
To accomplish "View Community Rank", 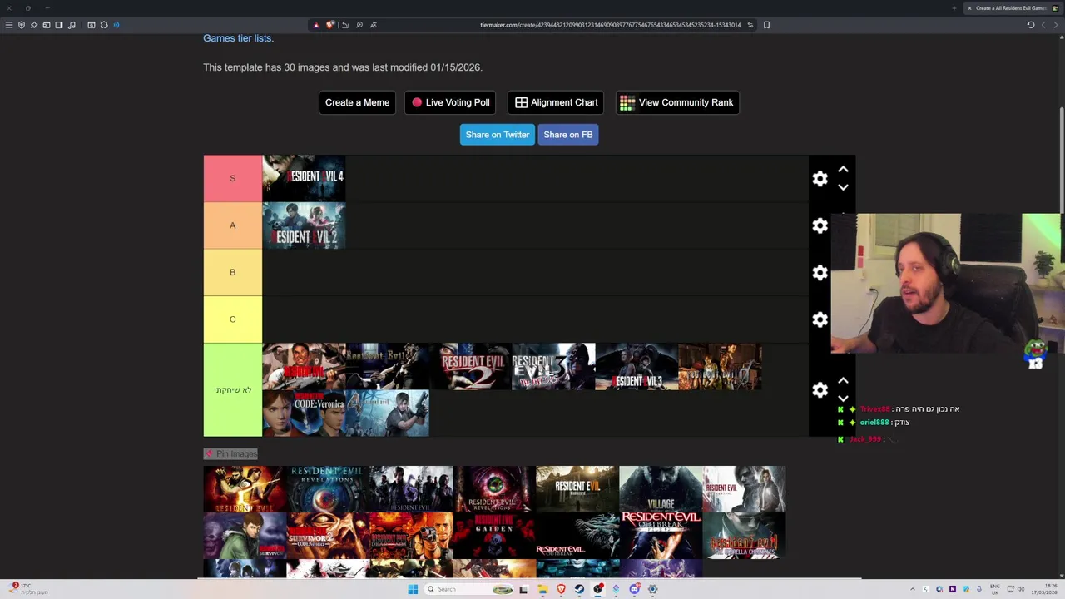I will pos(676,102).
